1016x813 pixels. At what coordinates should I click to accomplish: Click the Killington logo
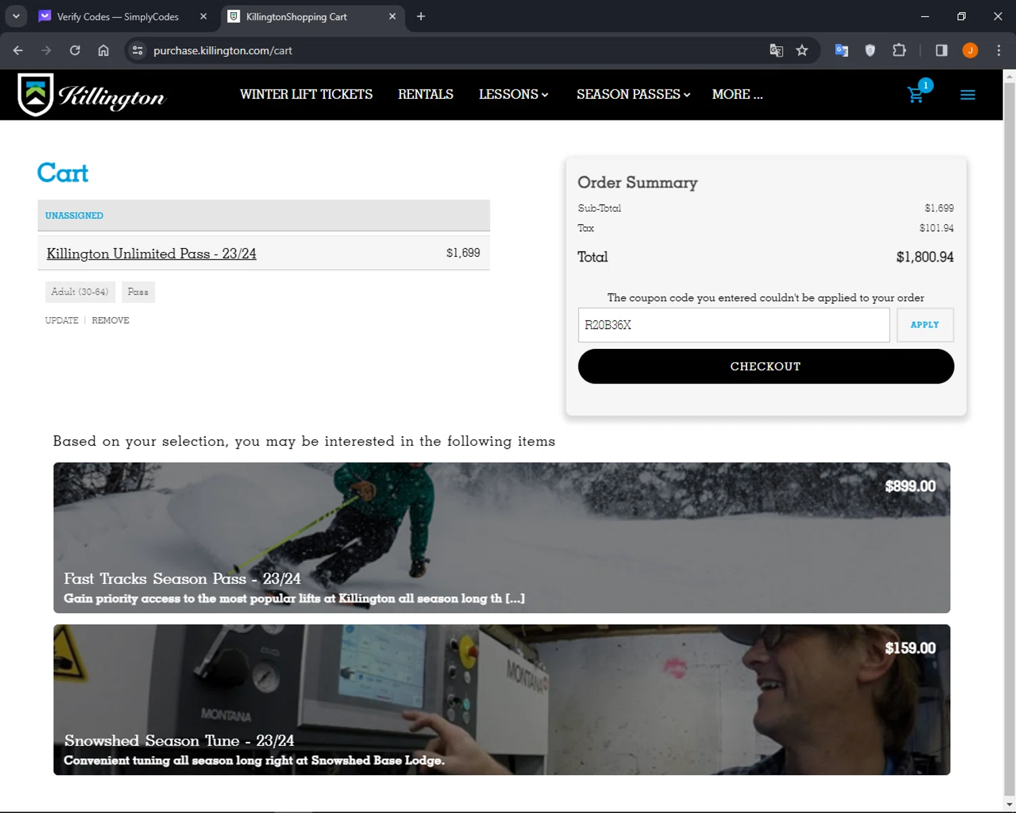tap(91, 96)
